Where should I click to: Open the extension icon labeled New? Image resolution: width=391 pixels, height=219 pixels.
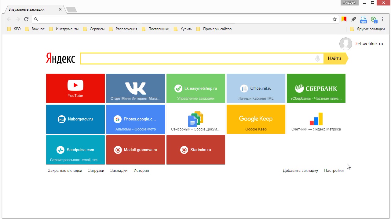pos(364,20)
